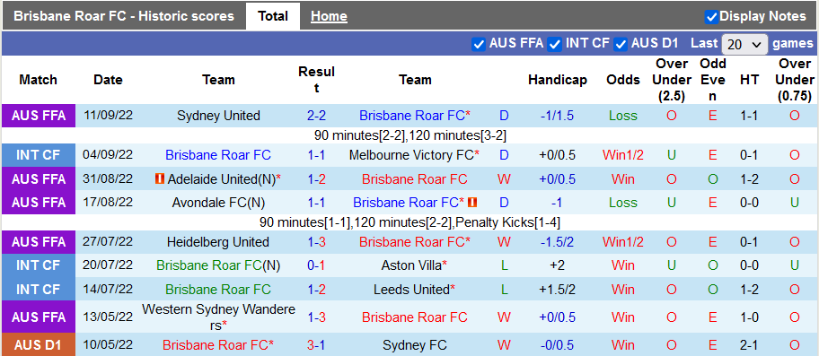Screen dimensions: 819x356
Task: Click handicap value -1.5/2
Action: tap(557, 242)
